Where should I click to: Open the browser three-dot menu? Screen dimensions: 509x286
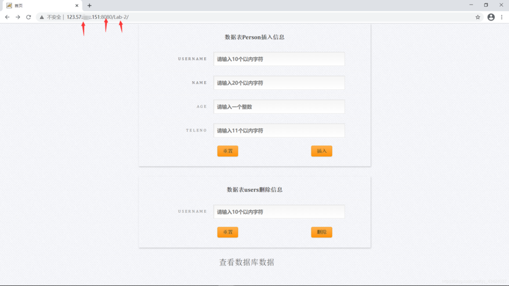point(502,17)
